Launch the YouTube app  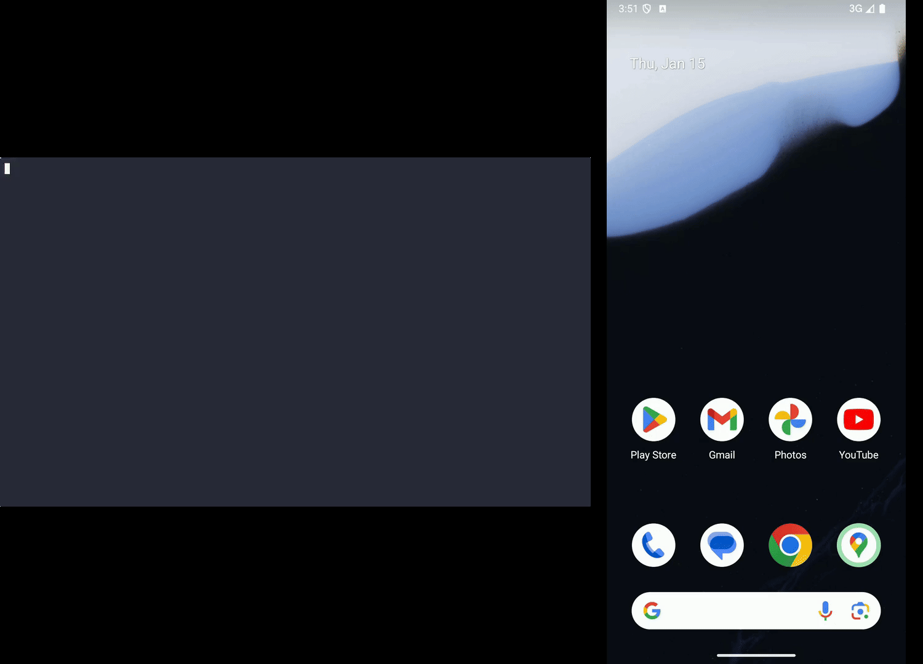pos(858,420)
